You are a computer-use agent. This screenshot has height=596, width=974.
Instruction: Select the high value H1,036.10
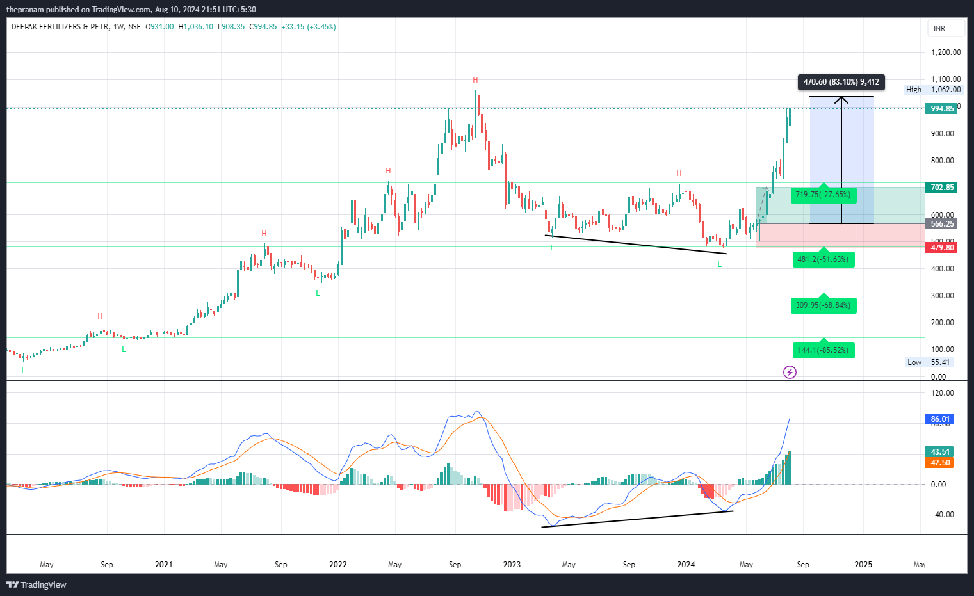point(196,27)
